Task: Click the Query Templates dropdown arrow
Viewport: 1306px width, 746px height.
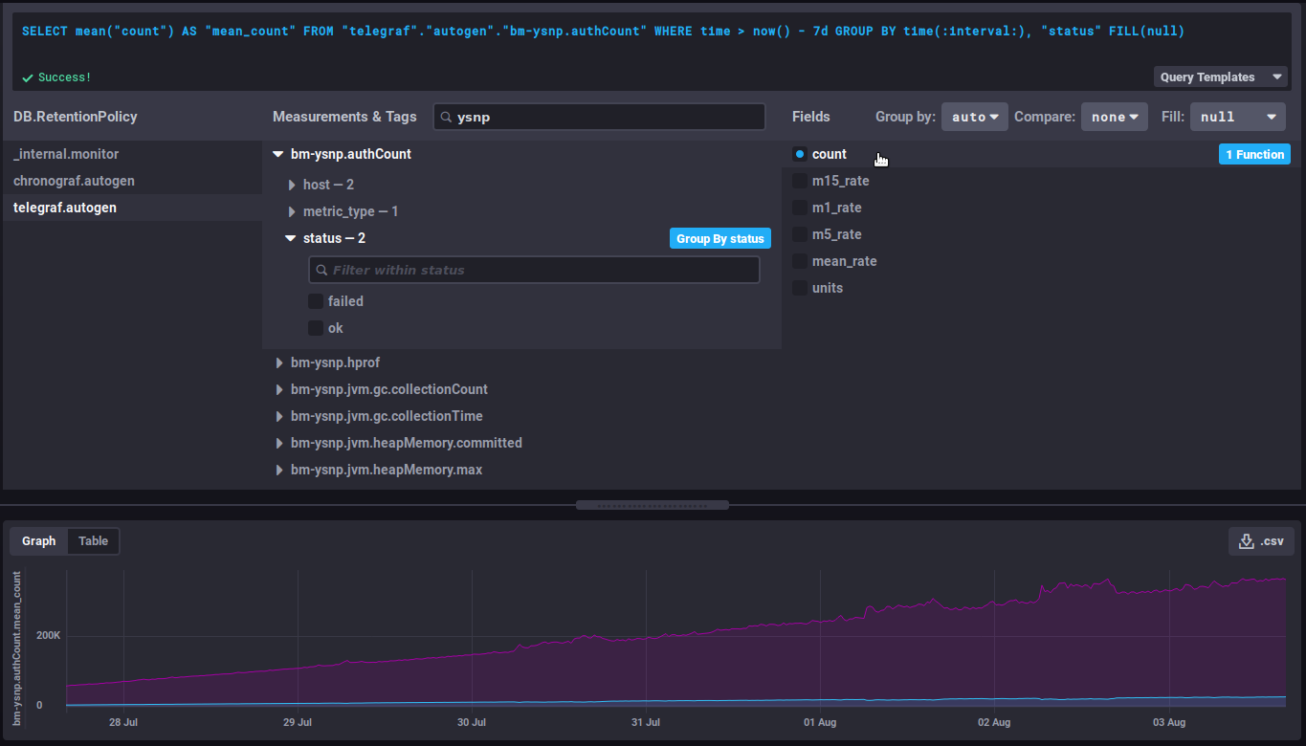Action: coord(1276,77)
